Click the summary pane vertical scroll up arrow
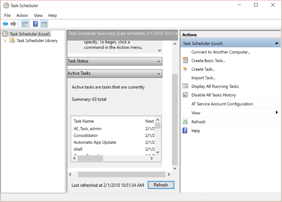Screen dimensions: 282x202 click(175, 44)
